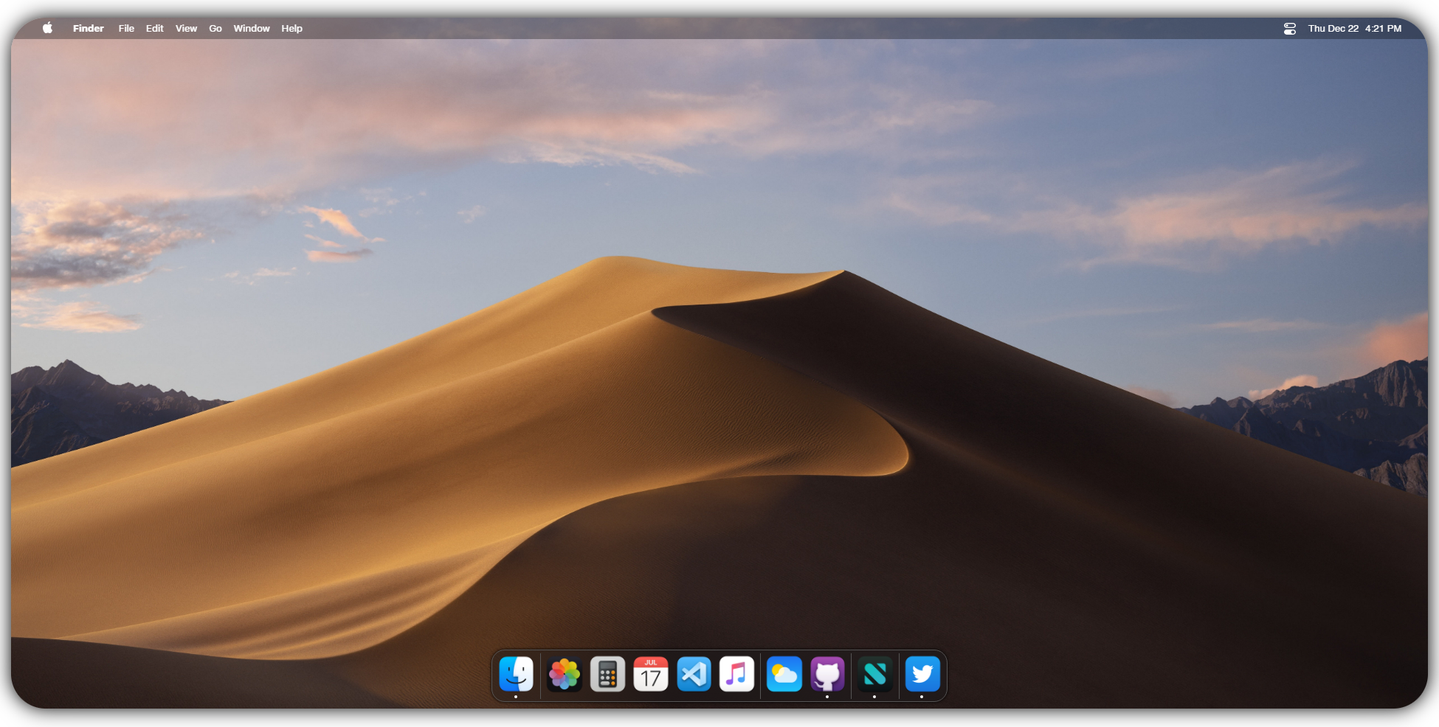
Task: Open the Go menu
Action: 215,28
